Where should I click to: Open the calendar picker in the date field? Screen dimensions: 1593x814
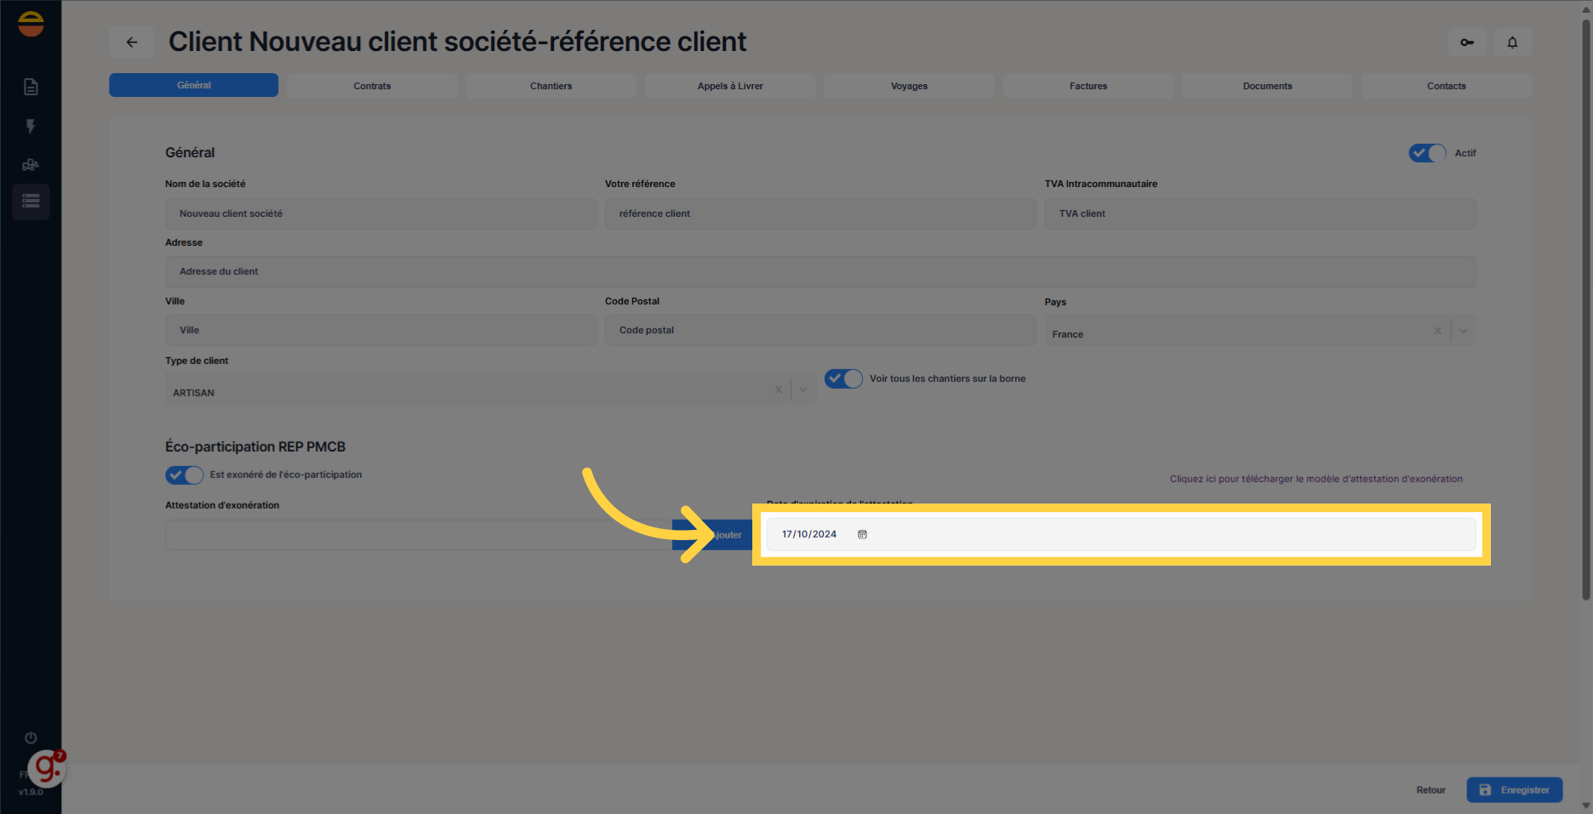[x=862, y=535]
